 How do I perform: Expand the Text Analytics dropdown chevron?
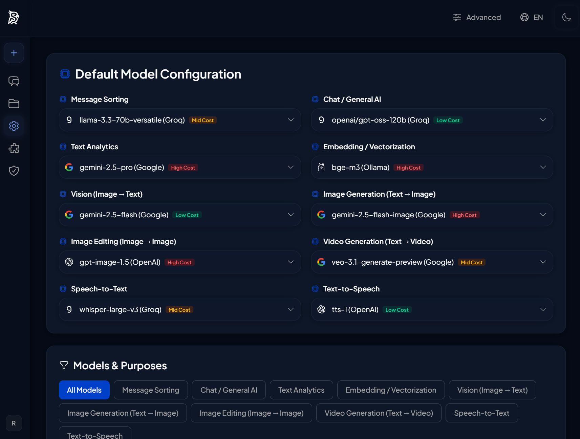[x=291, y=167]
